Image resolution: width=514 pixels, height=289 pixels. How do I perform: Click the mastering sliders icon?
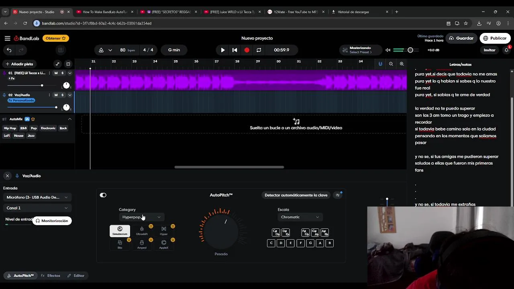pos(345,50)
